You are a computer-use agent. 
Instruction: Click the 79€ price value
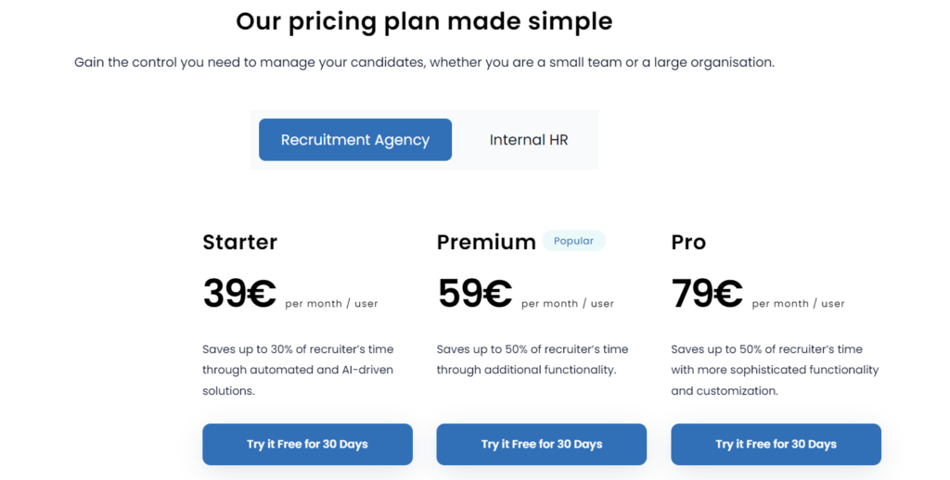pos(707,294)
